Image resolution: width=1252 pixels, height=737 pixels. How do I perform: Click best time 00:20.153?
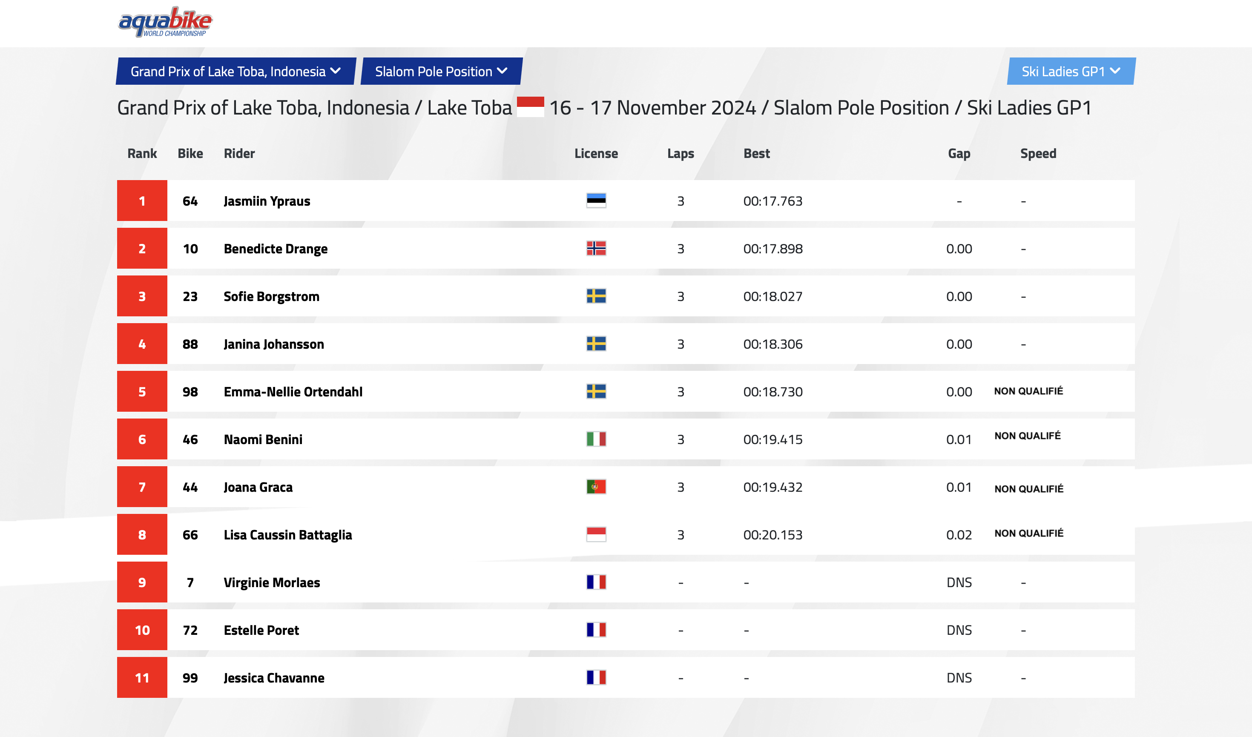click(773, 535)
